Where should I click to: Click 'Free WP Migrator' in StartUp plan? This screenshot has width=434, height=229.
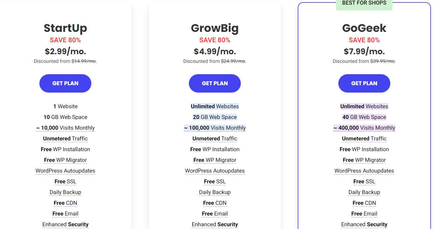click(x=65, y=160)
